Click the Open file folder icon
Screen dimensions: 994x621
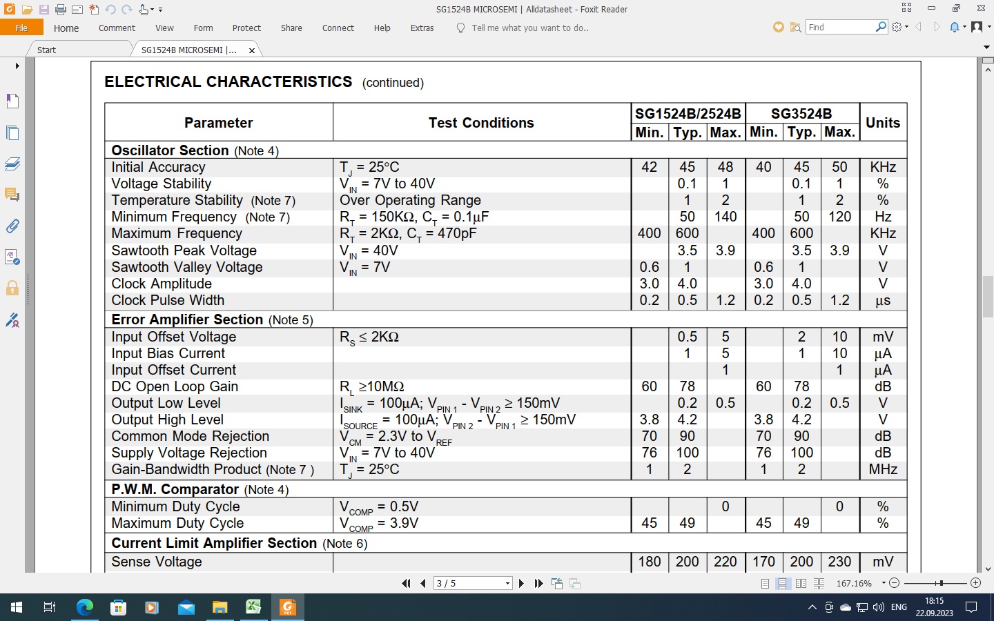[x=27, y=10]
